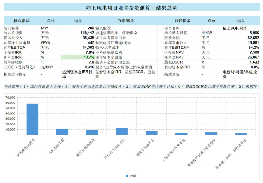Select the 道路及吊装平台 bar
This screenshot has height=183, width=263.
pyautogui.click(x=152, y=133)
